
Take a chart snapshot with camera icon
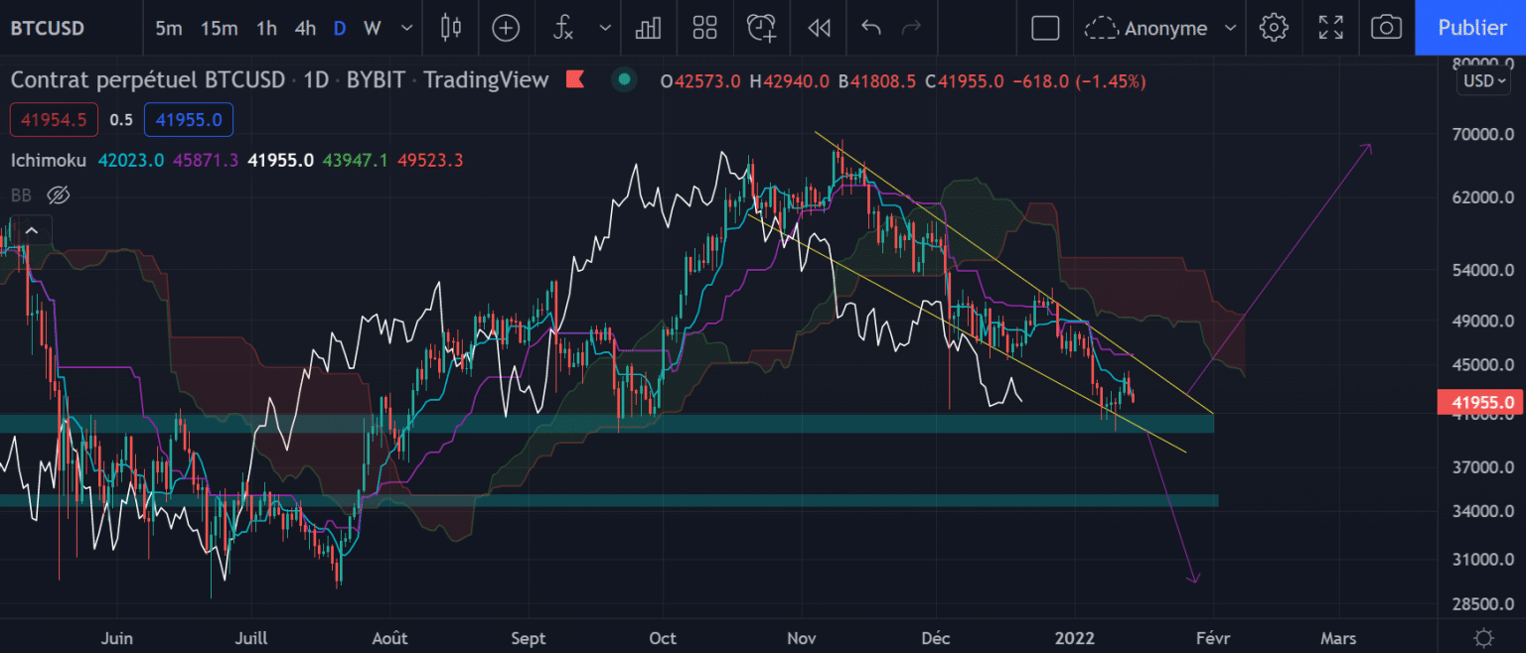tap(1386, 28)
